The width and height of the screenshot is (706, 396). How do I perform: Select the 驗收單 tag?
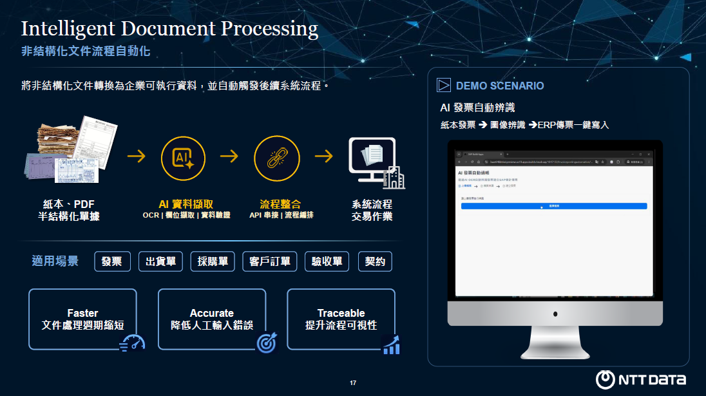click(x=327, y=261)
